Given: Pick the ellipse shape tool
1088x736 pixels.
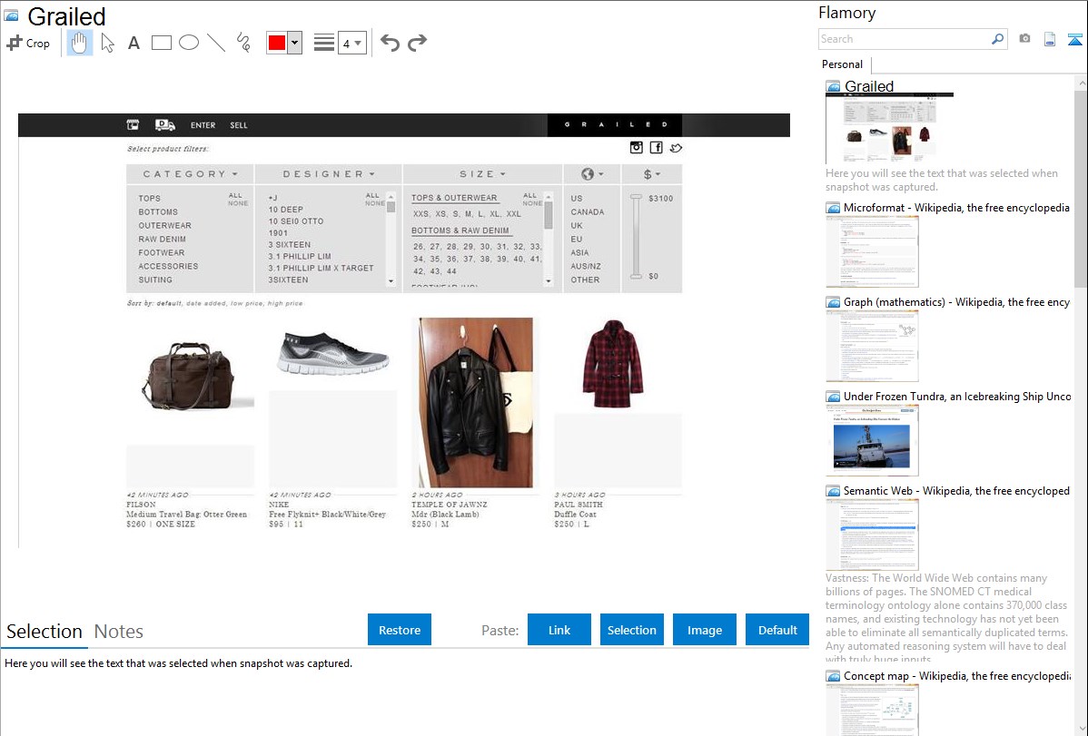Looking at the screenshot, I should point(189,43).
